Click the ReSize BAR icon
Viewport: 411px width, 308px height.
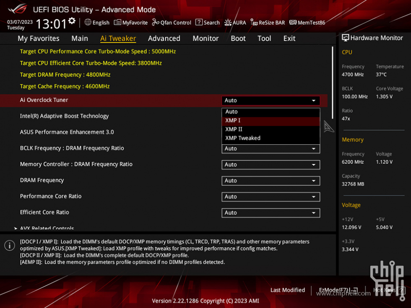[x=254, y=23]
